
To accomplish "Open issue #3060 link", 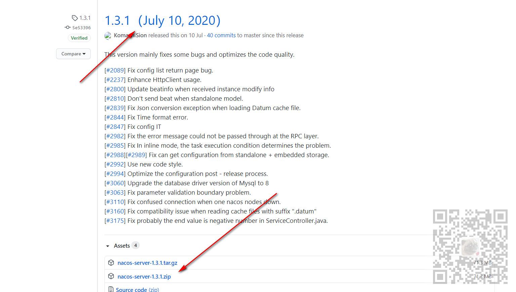I will [x=115, y=183].
